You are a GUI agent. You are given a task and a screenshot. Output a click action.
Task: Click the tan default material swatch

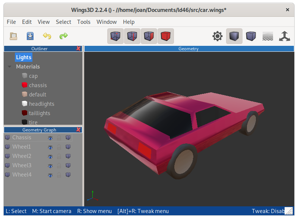click(25, 94)
